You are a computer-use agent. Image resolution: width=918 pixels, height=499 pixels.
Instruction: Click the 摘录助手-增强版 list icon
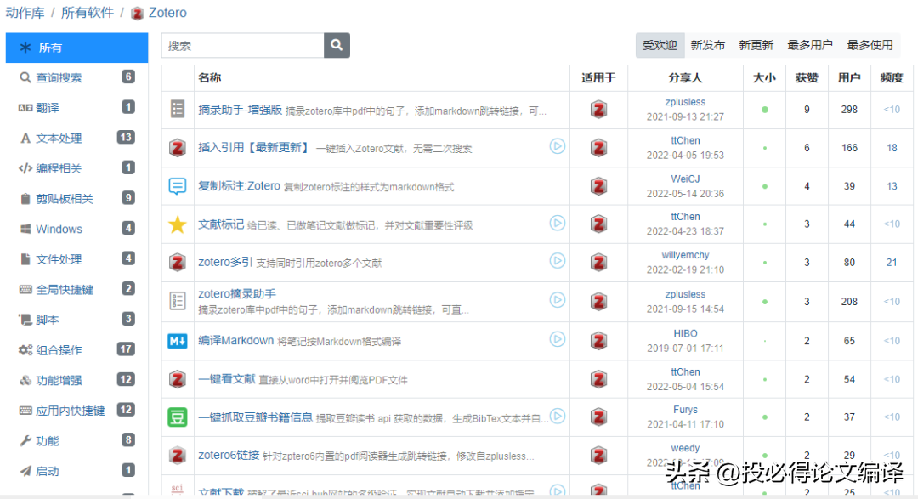[x=178, y=109]
